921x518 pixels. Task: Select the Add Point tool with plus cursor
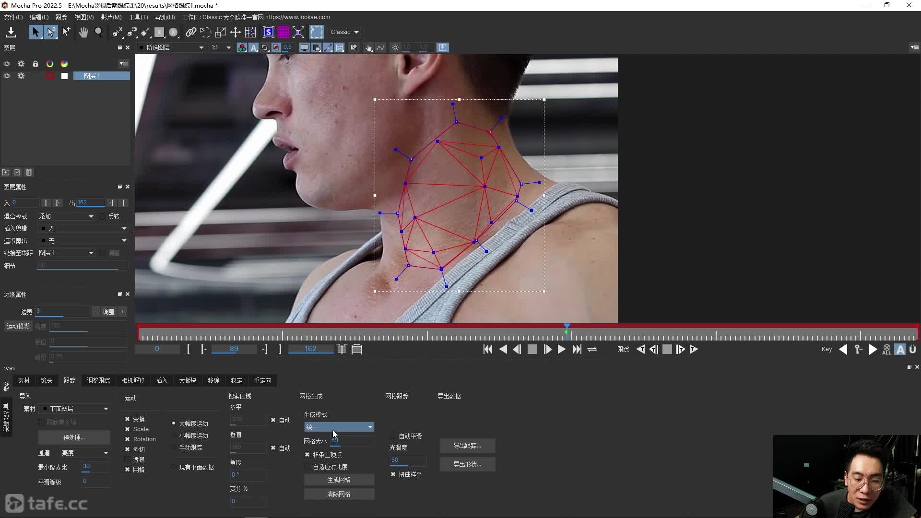pyautogui.click(x=66, y=32)
